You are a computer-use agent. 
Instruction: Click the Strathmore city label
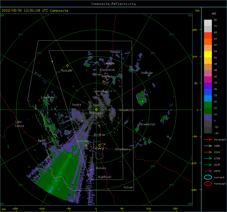click(123, 149)
